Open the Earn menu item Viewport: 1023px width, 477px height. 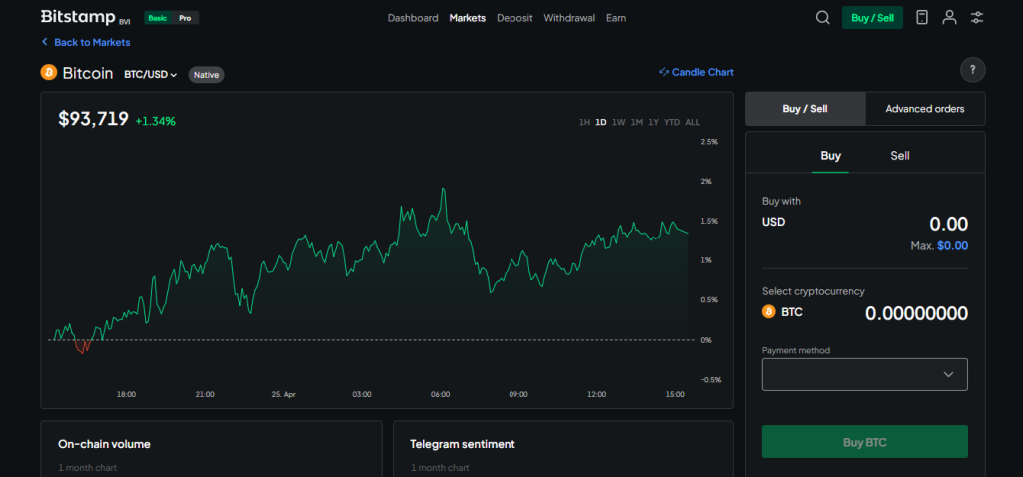click(615, 18)
